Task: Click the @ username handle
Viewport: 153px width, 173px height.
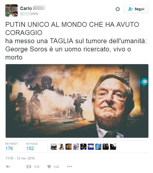Action: click(x=29, y=14)
